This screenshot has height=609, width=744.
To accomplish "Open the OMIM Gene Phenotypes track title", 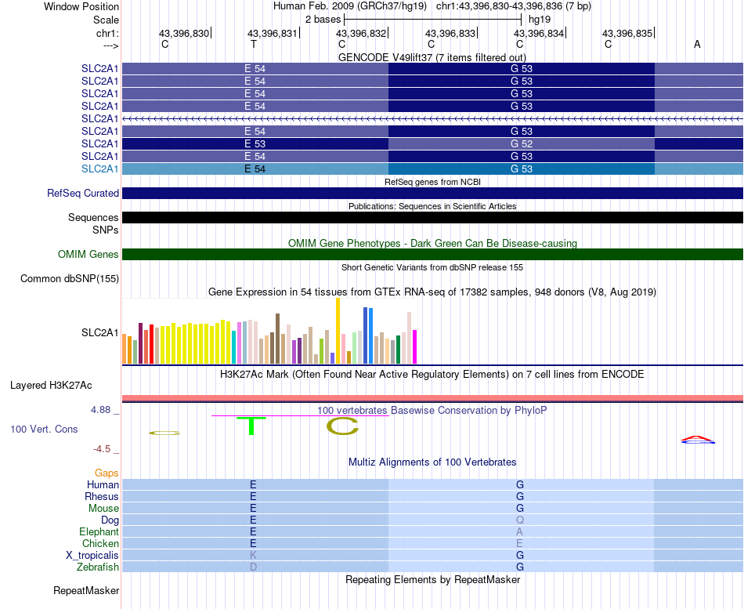I will coord(432,243).
